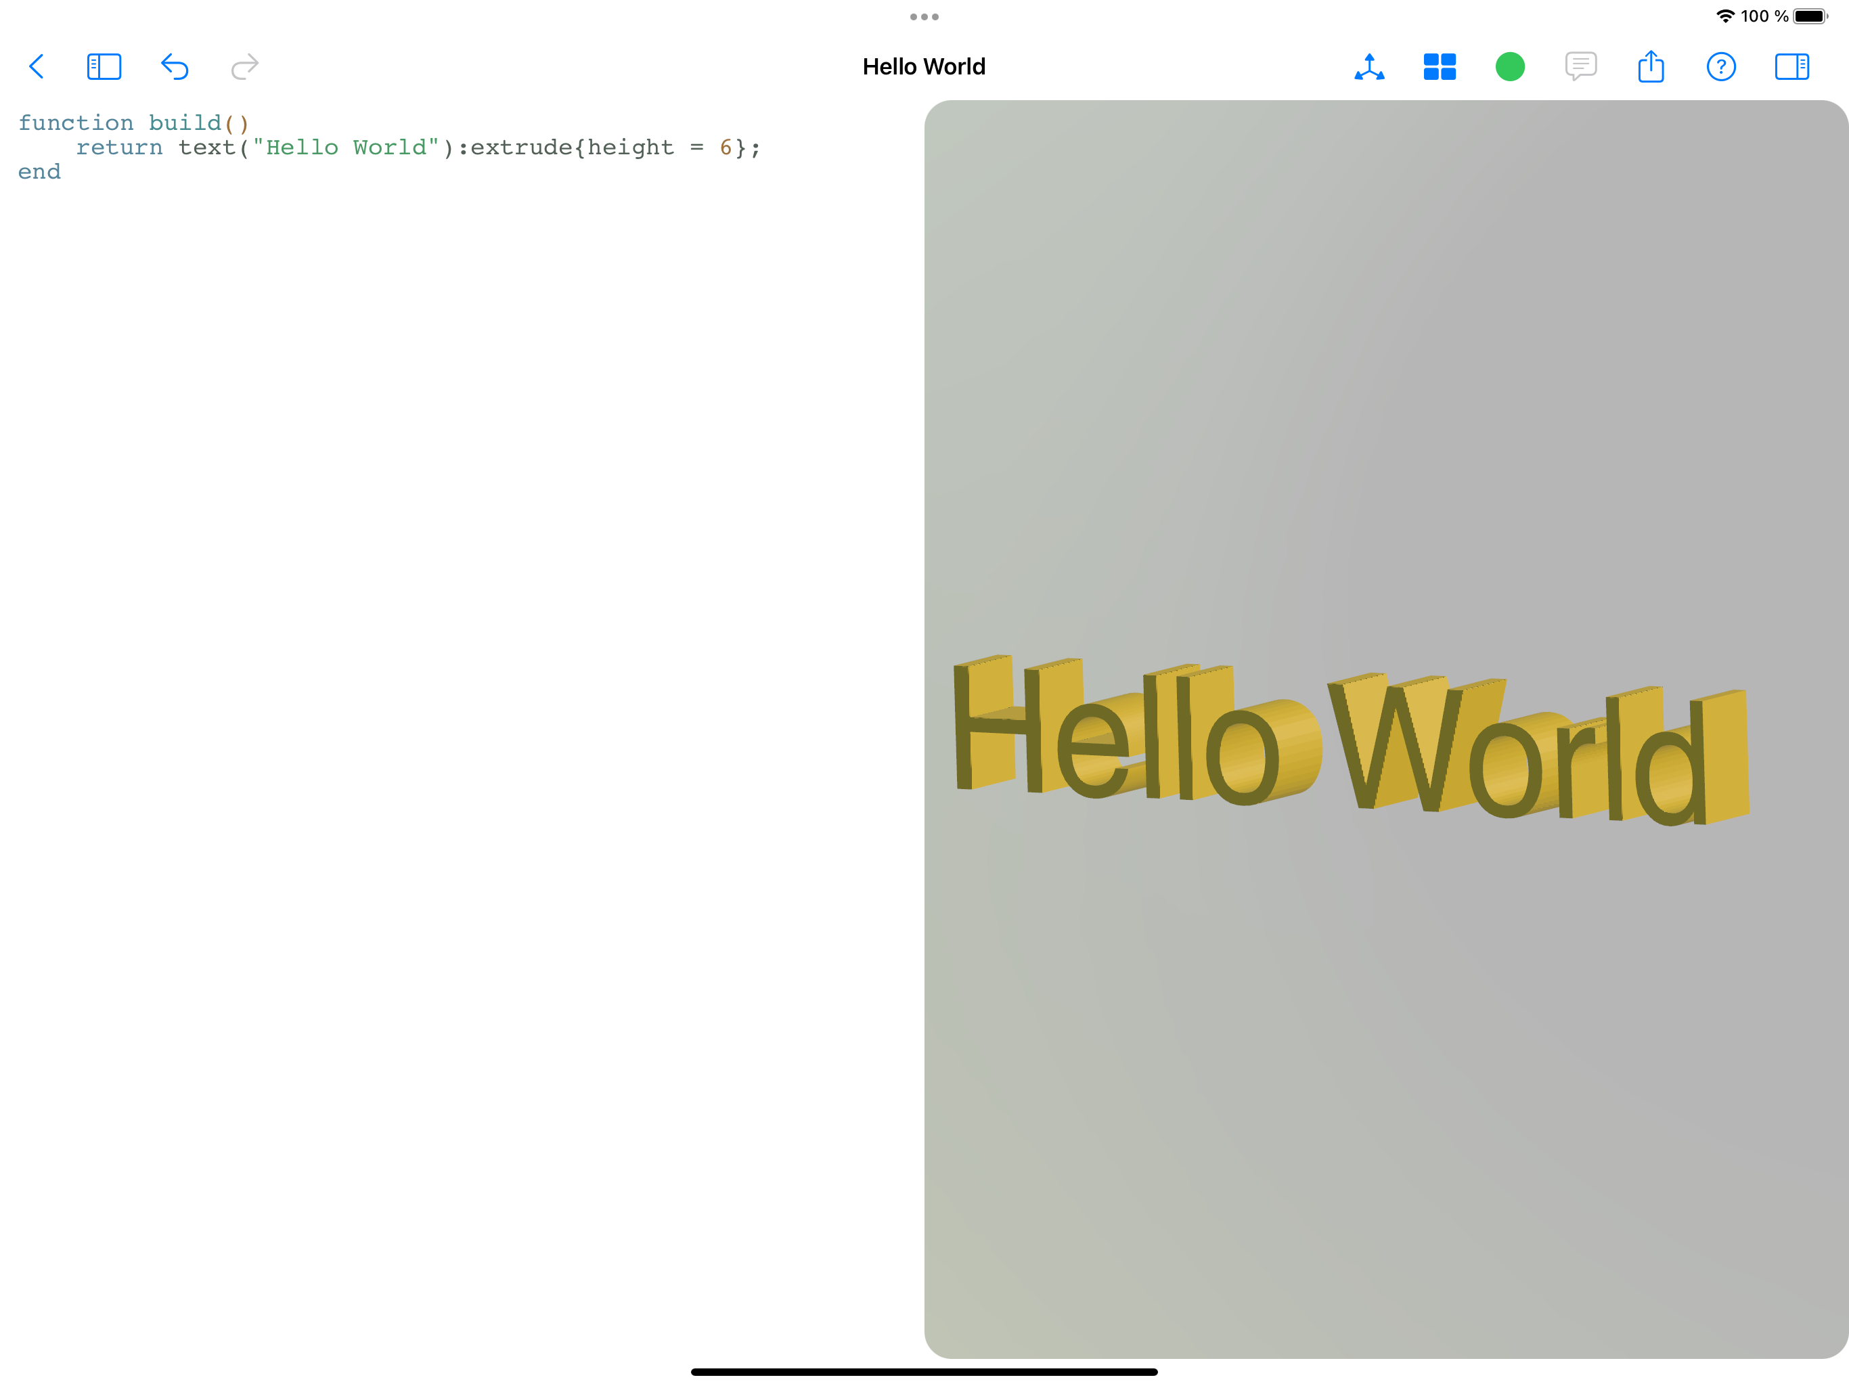The image size is (1849, 1386).
Task: Tap the battery indicator in status bar
Action: [1810, 17]
